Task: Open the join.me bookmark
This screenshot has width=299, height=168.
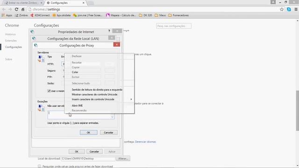Action: pos(88,15)
